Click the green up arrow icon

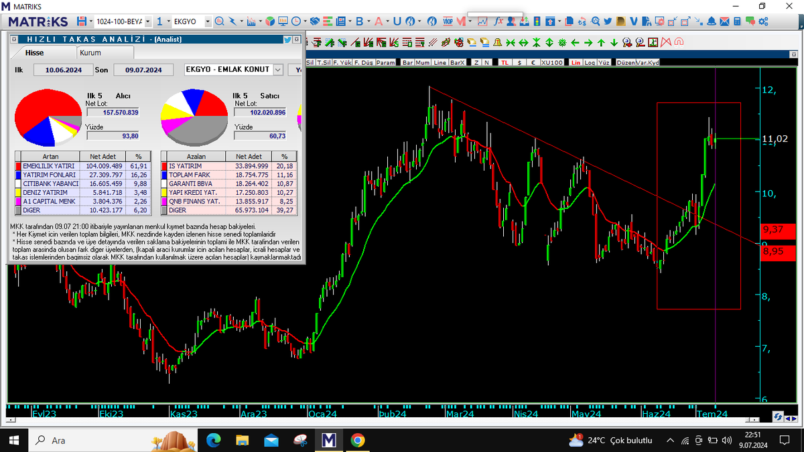pos(601,43)
